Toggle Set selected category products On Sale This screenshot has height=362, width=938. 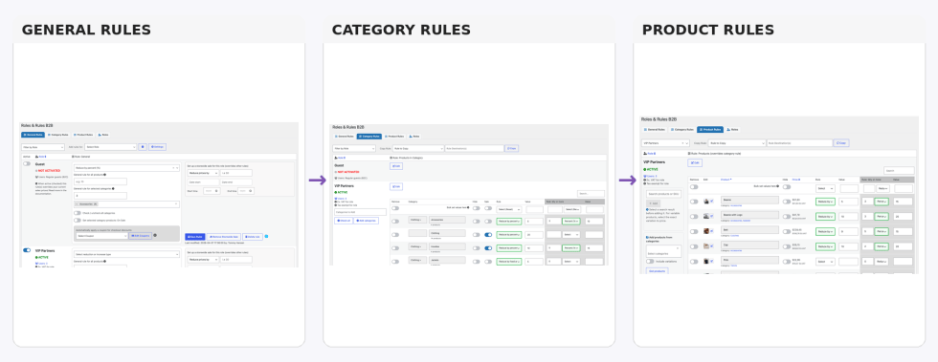[x=78, y=221]
